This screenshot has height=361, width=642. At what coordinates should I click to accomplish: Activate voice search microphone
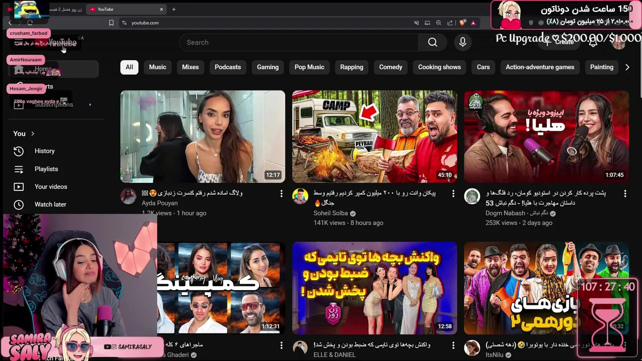pos(462,43)
